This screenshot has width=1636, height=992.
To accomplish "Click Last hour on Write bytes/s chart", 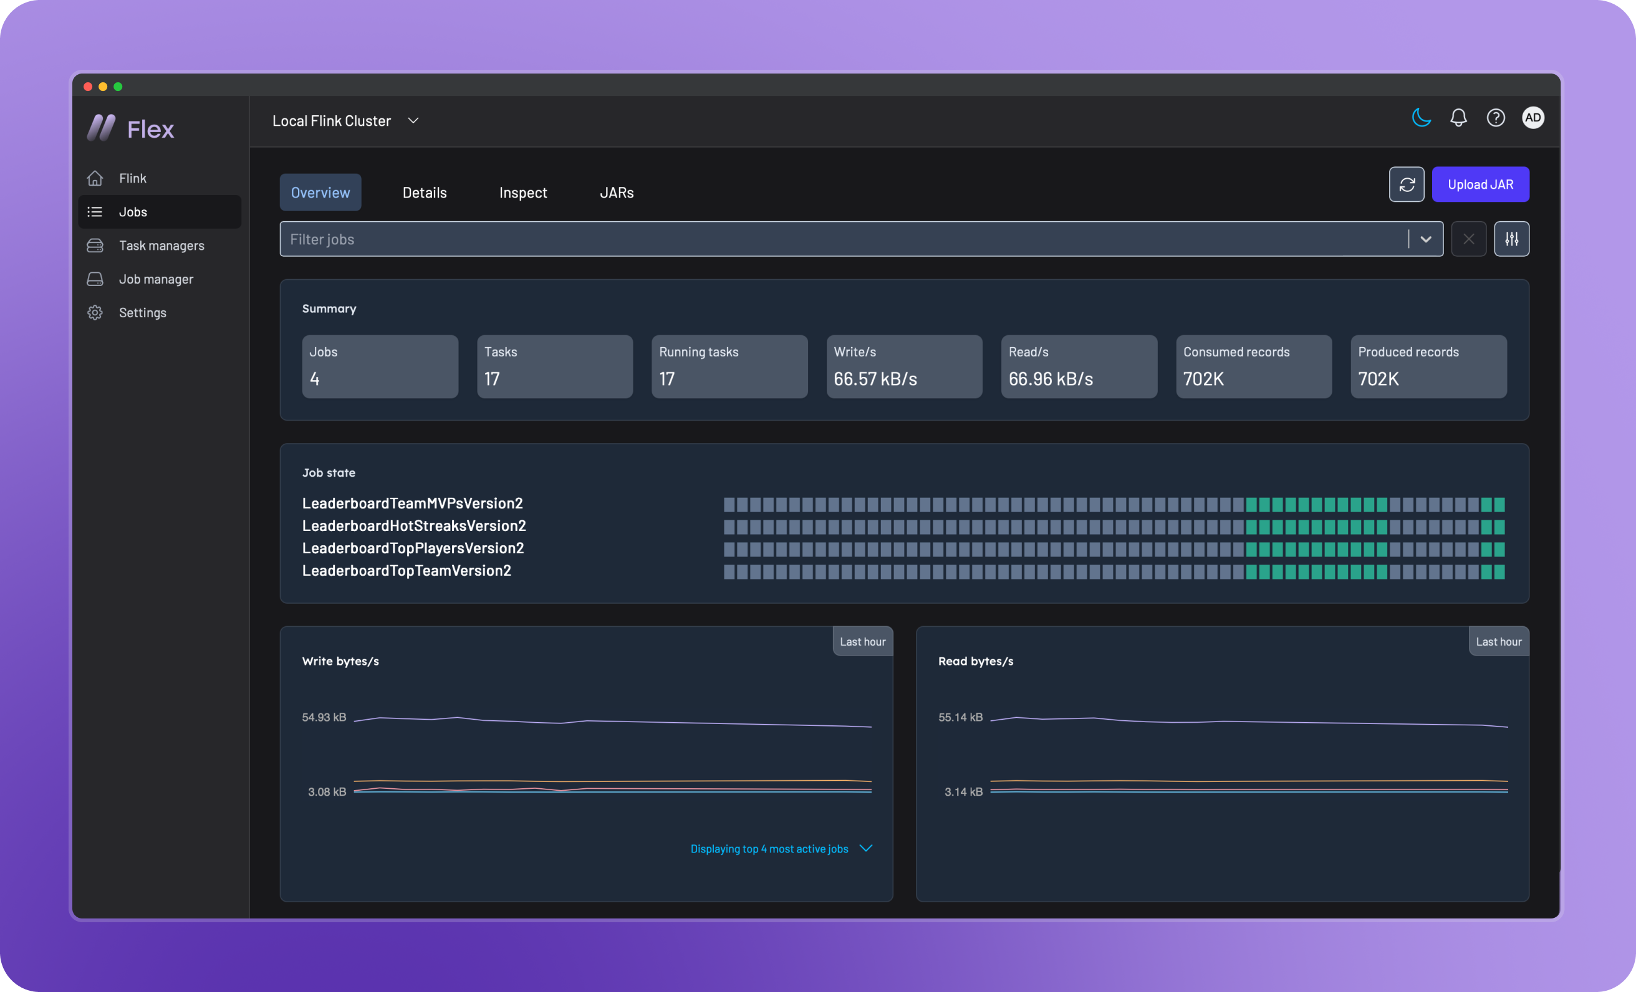I will [862, 642].
